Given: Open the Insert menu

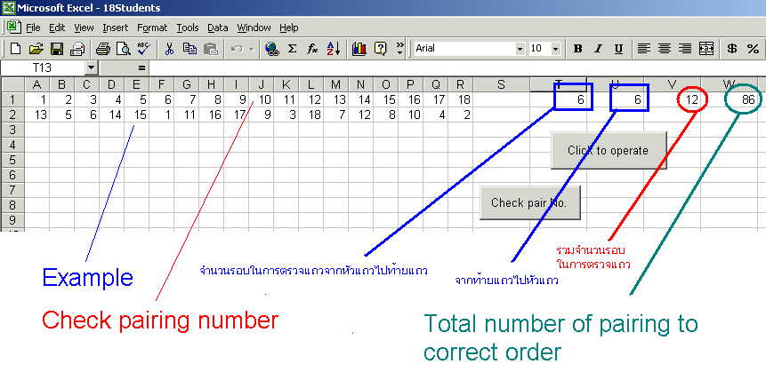Looking at the screenshot, I should coord(116,28).
